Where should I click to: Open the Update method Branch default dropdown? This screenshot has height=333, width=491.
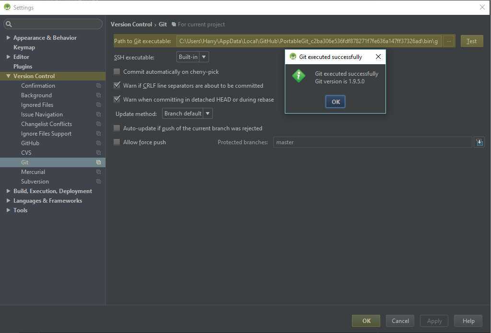(187, 113)
